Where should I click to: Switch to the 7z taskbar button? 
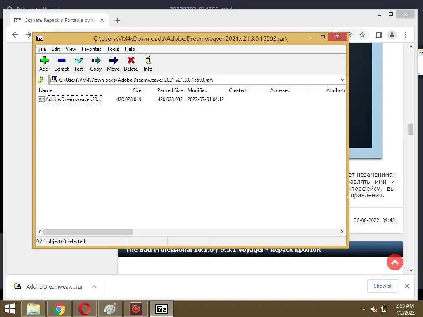162,309
